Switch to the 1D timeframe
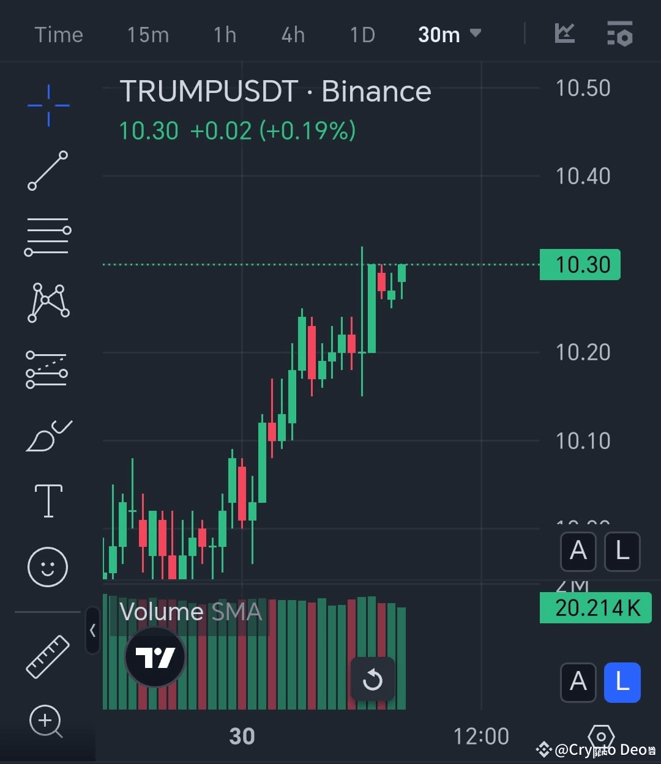The width and height of the screenshot is (661, 764). (x=362, y=35)
